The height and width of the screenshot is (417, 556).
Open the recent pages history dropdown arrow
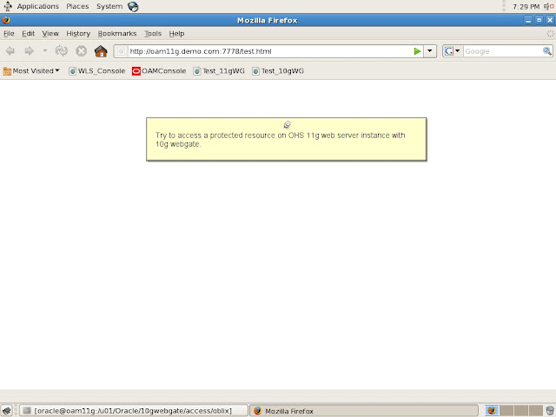45,51
